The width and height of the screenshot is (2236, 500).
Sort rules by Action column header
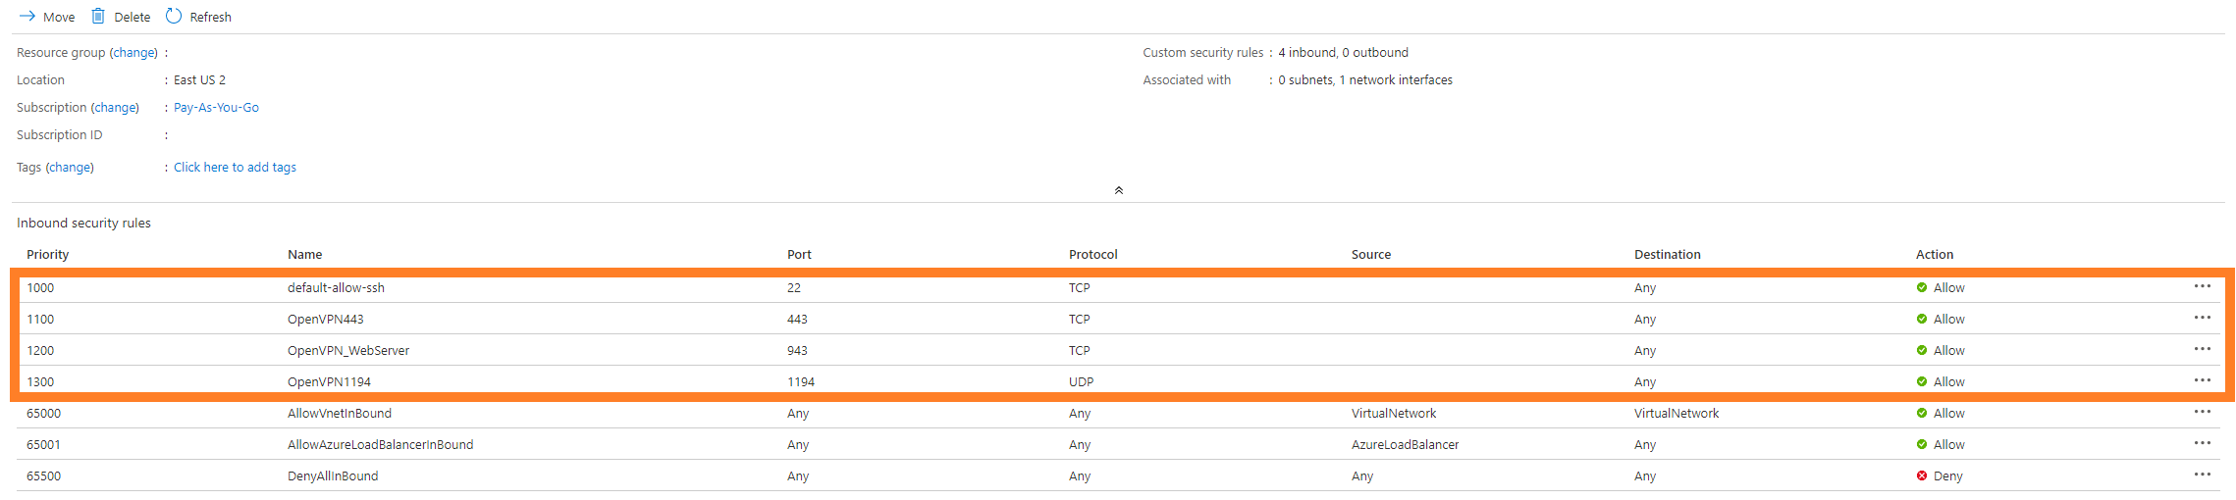pos(1935,254)
